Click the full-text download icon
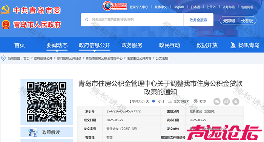Viewport: 264px width, 142px height. tap(170, 101)
